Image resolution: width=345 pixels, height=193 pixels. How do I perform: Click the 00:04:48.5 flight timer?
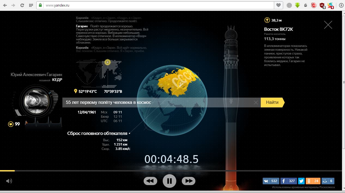click(171, 159)
